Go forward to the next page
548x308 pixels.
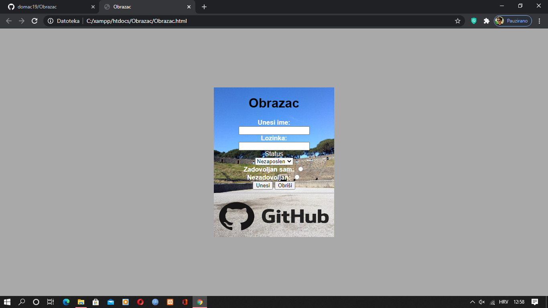(22, 21)
